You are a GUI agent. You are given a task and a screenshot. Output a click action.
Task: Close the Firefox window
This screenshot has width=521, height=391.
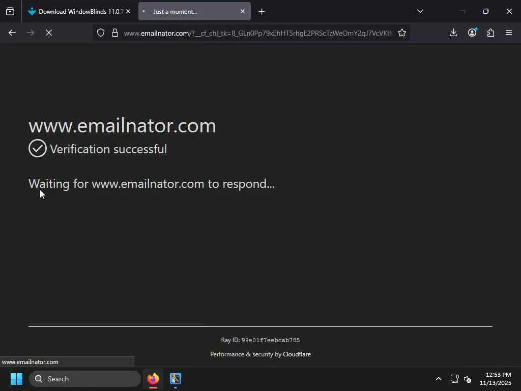pyautogui.click(x=509, y=11)
